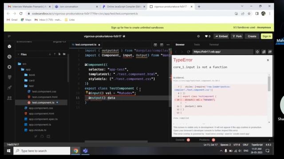The height and width of the screenshot is (159, 284).
Task: Collapse the app folder
Action: coord(26,69)
